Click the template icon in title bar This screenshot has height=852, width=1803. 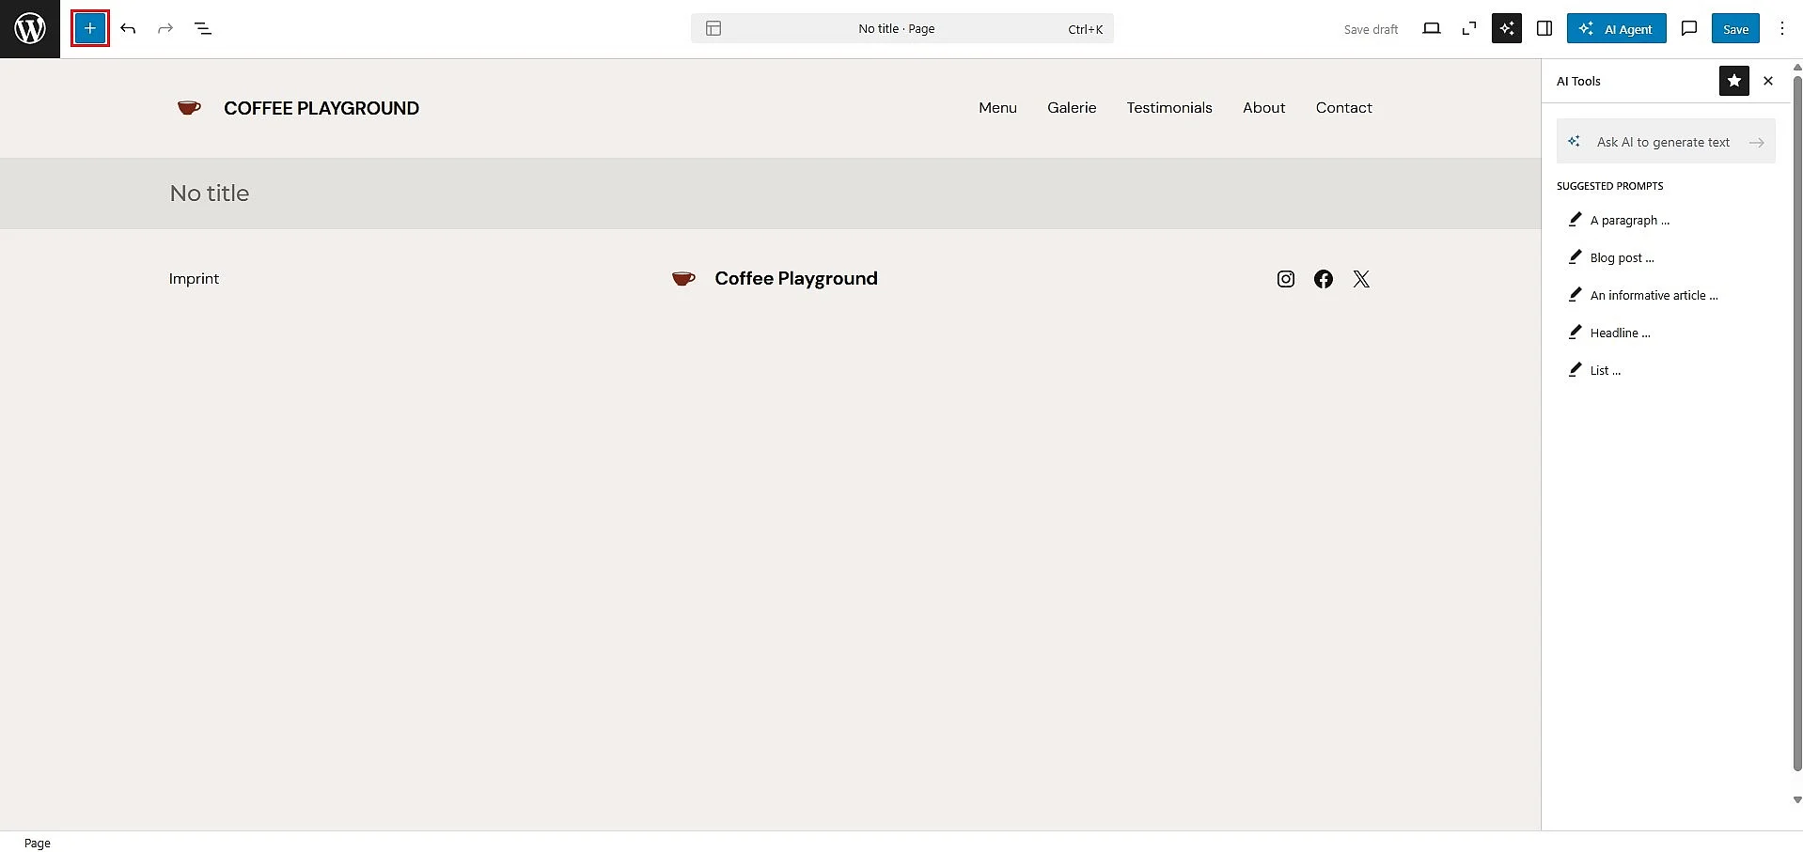(713, 29)
